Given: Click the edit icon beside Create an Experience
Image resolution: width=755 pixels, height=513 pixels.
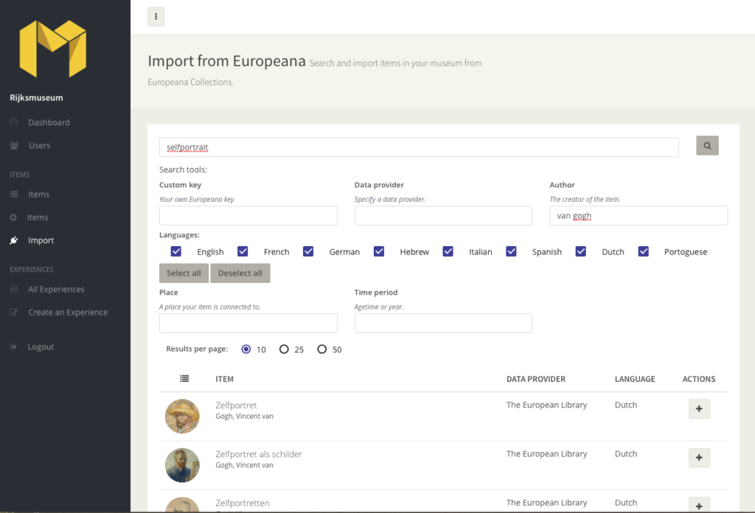Looking at the screenshot, I should (14, 312).
